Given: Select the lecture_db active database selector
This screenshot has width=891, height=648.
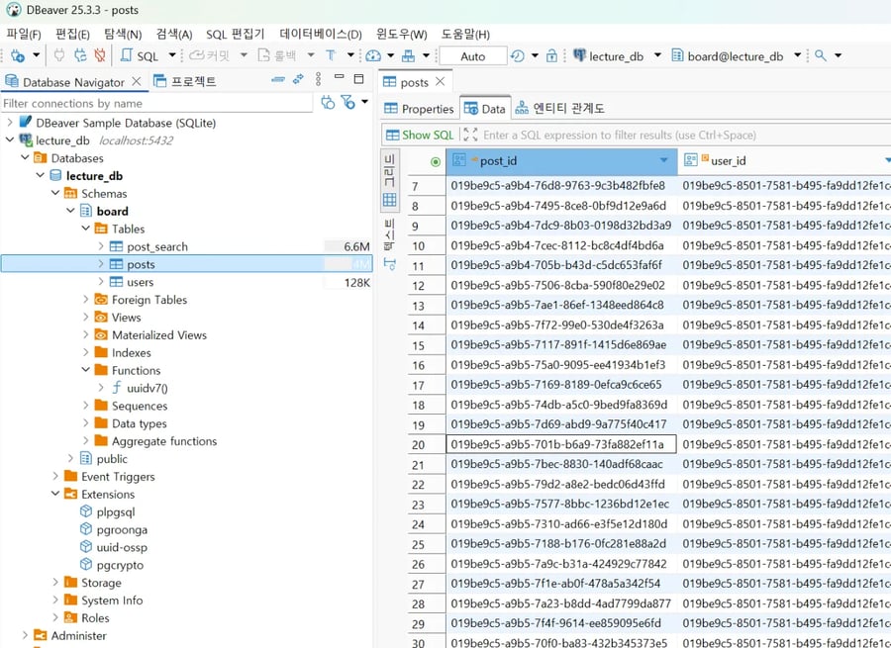Looking at the screenshot, I should [x=616, y=56].
